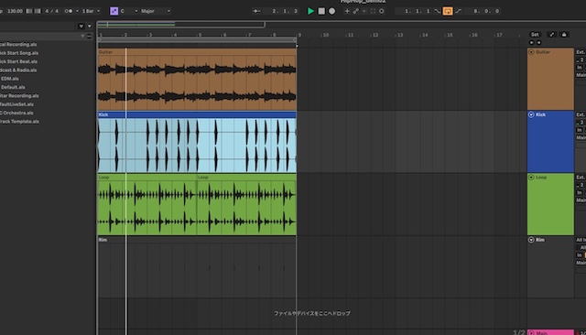
Task: Open the Guitar Recording.als template
Action: [19, 95]
